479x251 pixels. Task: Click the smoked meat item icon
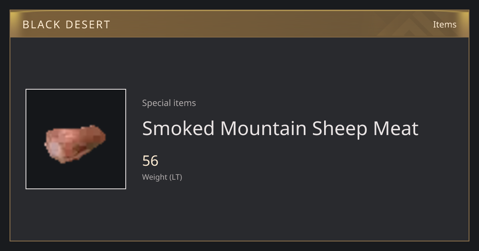(75, 143)
